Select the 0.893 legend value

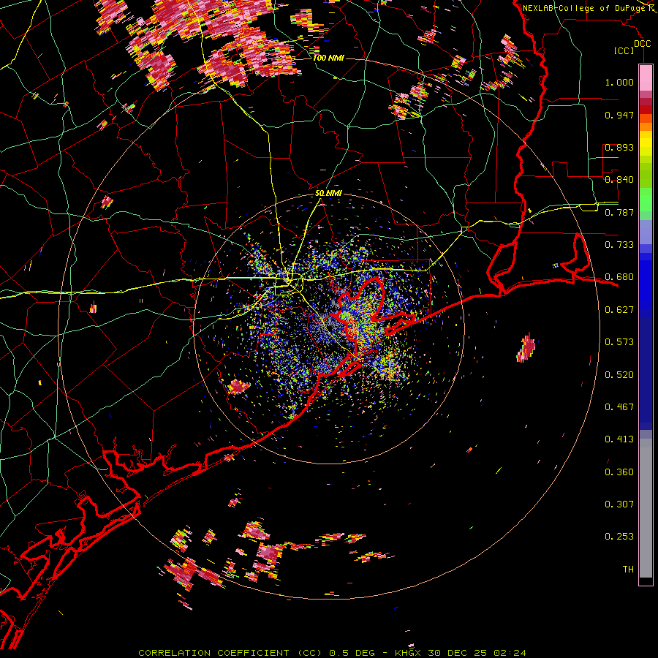tap(619, 147)
